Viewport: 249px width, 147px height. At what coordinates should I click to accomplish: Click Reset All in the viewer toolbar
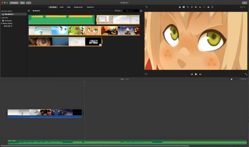(x=243, y=7)
